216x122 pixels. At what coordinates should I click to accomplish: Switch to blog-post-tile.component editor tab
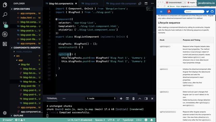click(x=121, y=3)
